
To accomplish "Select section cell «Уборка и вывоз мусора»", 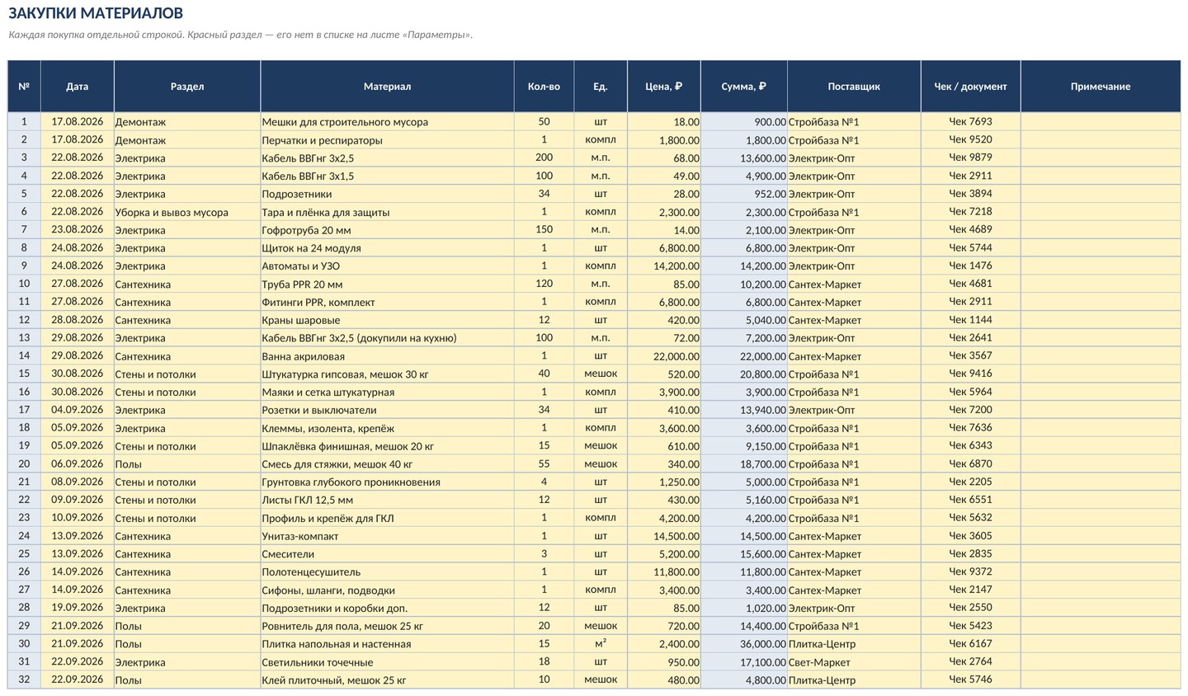I will [187, 212].
